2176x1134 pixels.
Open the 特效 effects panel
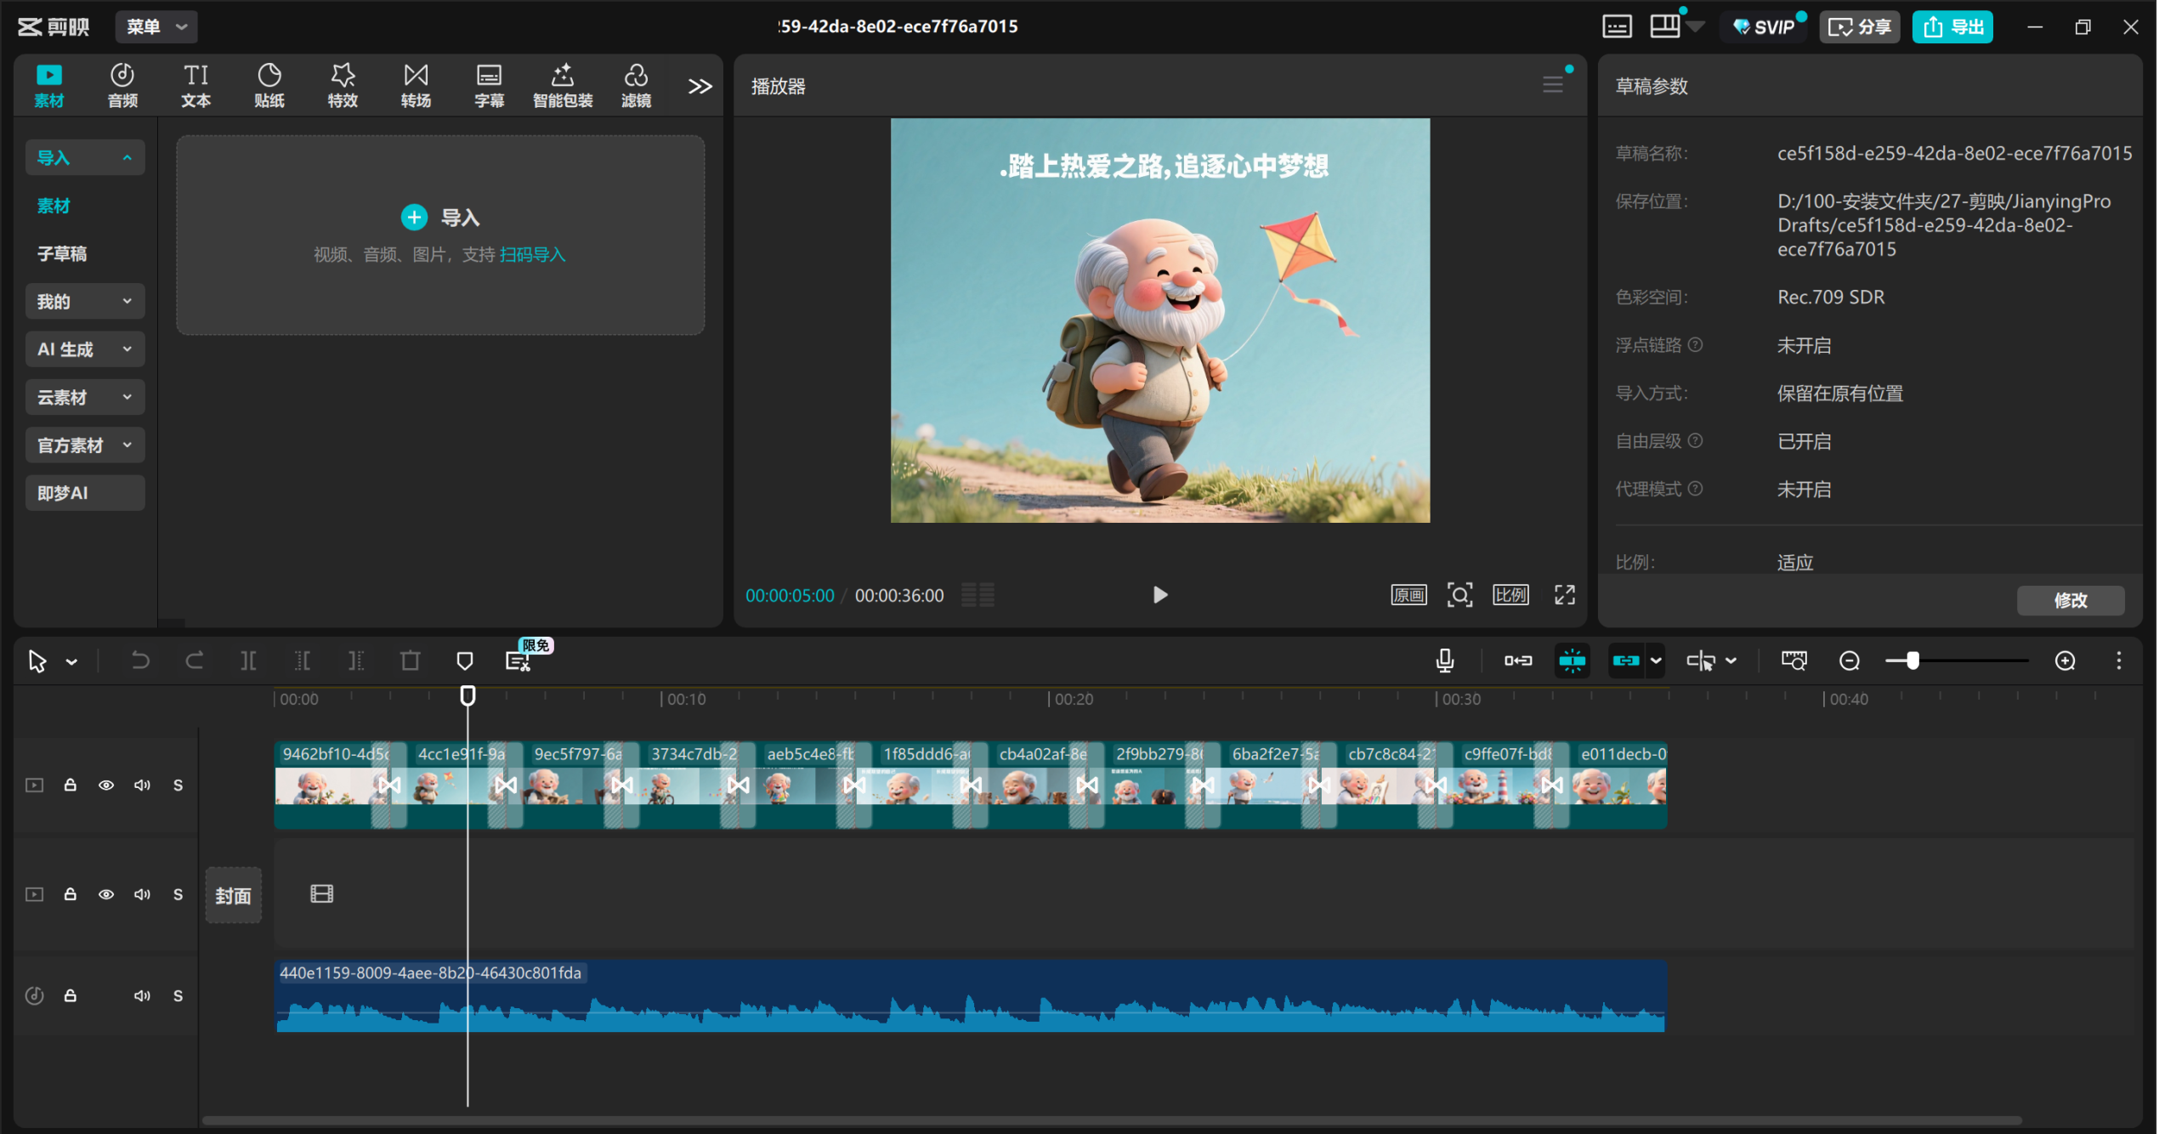tap(343, 85)
